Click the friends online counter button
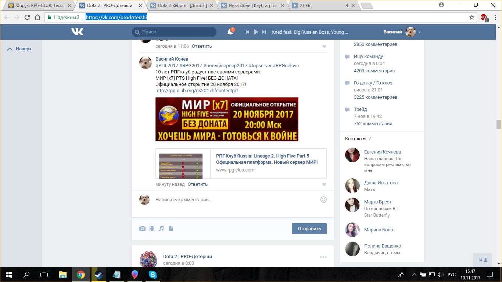This screenshot has width=502, height=282. [483, 260]
